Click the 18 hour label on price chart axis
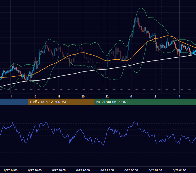 (x=59, y=97)
